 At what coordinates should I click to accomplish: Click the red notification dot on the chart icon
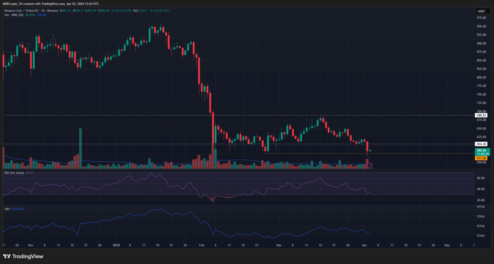(372, 164)
